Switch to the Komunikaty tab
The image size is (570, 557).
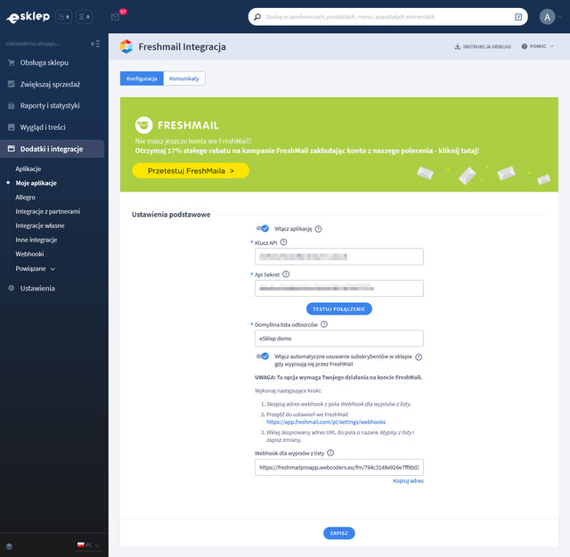(x=184, y=78)
